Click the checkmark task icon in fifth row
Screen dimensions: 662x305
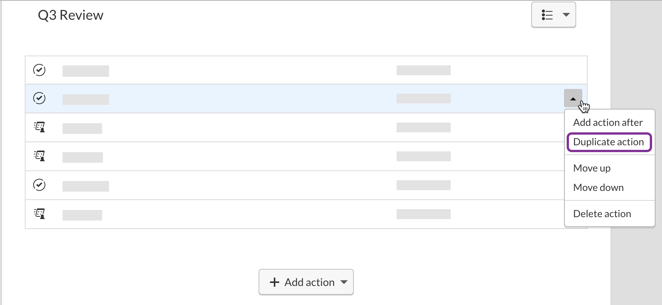pyautogui.click(x=39, y=185)
